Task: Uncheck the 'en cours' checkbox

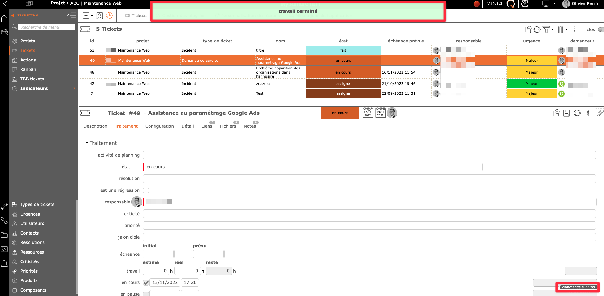Action: click(x=146, y=283)
